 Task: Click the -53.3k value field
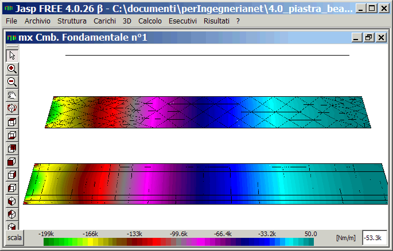pos(374,238)
